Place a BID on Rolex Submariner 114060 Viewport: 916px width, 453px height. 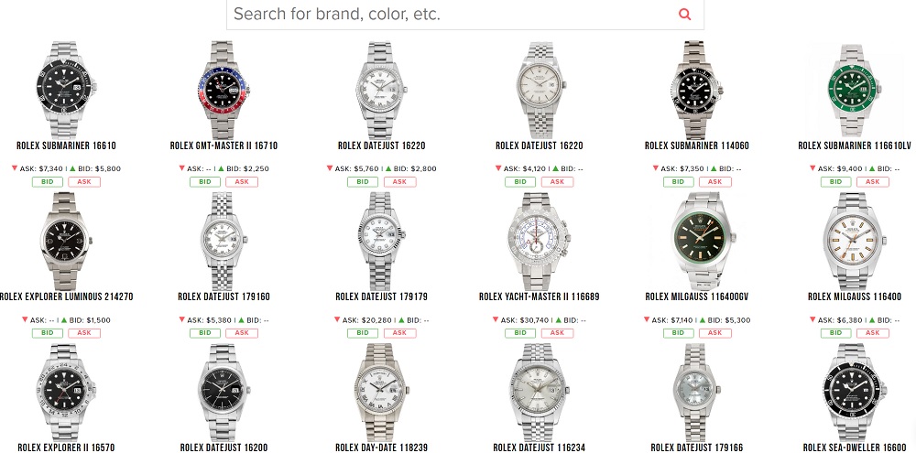point(678,181)
